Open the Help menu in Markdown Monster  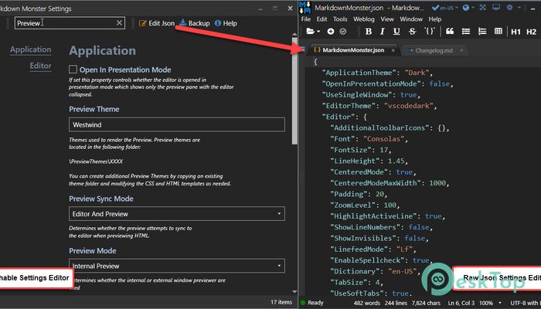pos(434,19)
